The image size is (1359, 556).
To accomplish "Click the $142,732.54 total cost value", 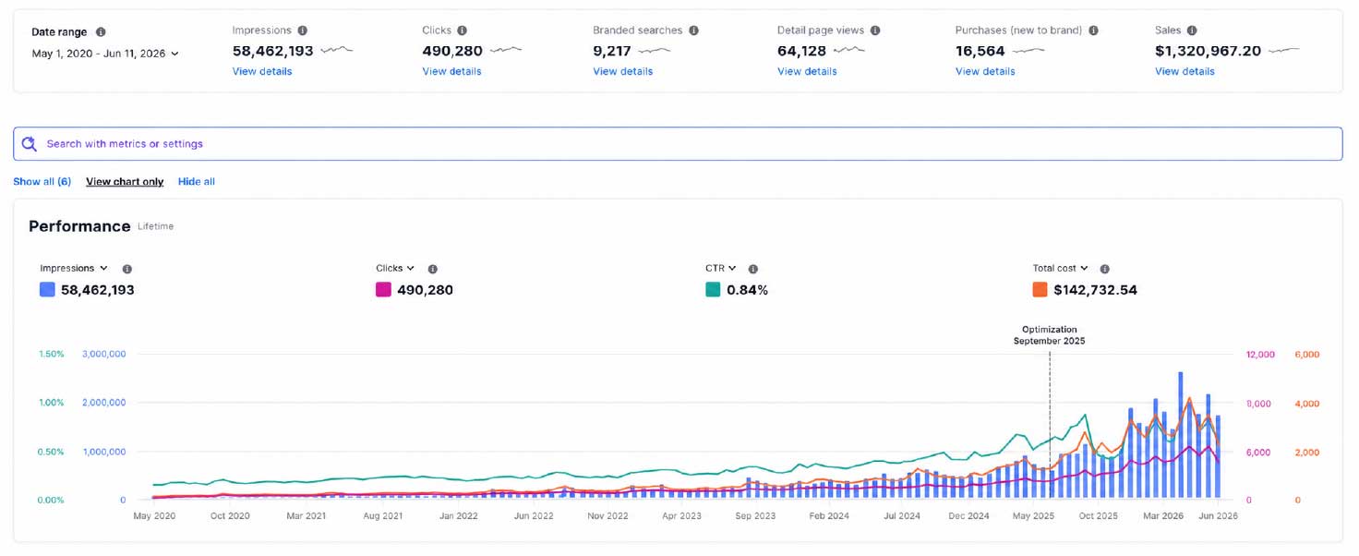I will click(1095, 290).
